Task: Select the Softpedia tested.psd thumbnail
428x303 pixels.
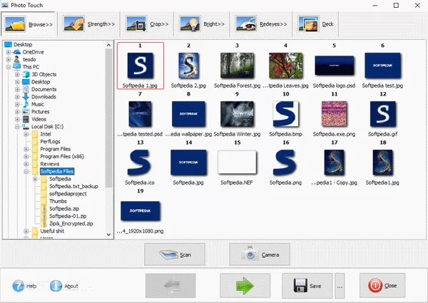Action: pyautogui.click(x=140, y=114)
